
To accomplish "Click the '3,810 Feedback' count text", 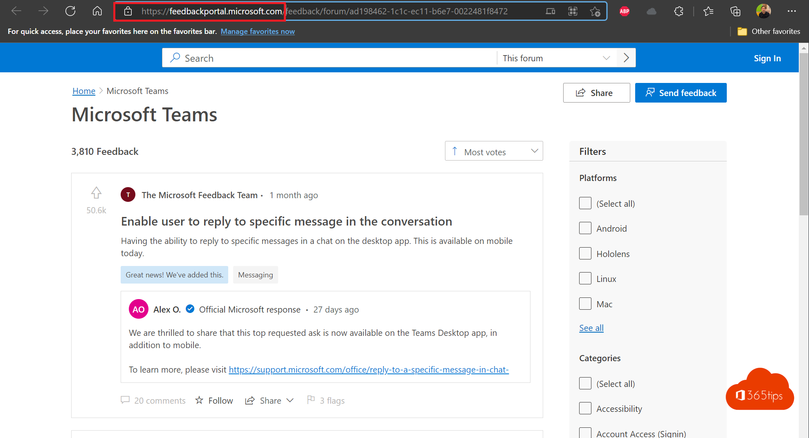I will [x=105, y=152].
